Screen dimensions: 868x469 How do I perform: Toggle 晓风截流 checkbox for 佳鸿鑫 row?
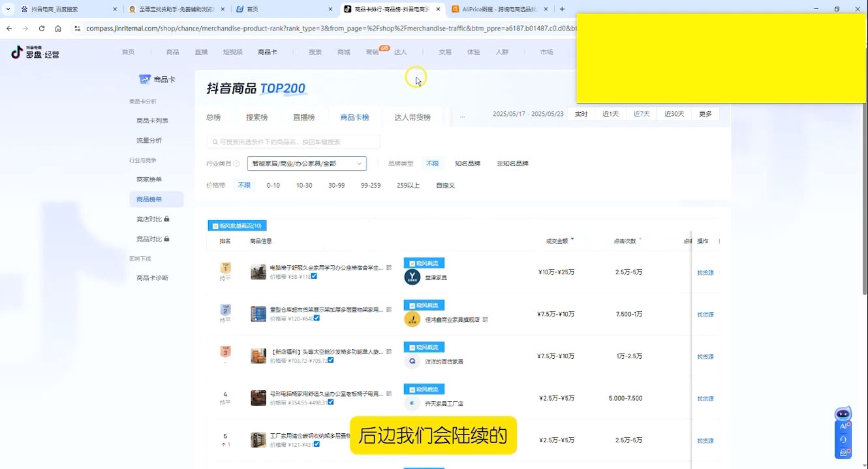click(x=411, y=305)
